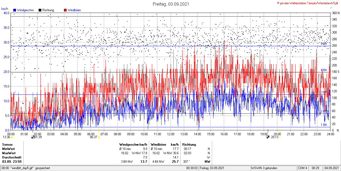Click the 40.0 speed axis label
This screenshot has height=171, width=341.
6,13
